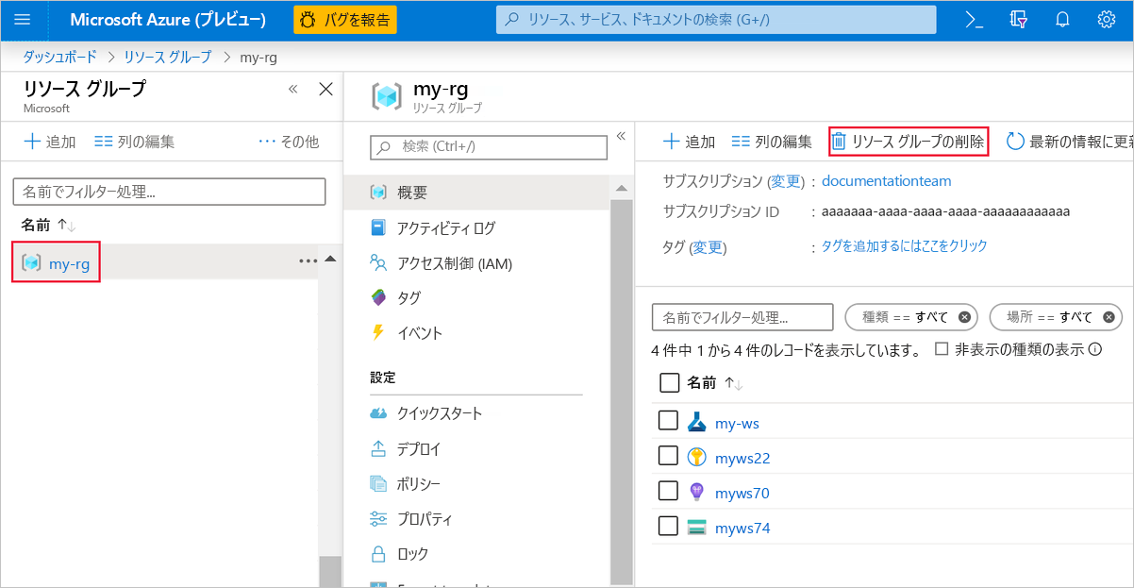Click the scroll-up arrow of the groups list
Screen dimensions: 1134x588
tap(329, 259)
